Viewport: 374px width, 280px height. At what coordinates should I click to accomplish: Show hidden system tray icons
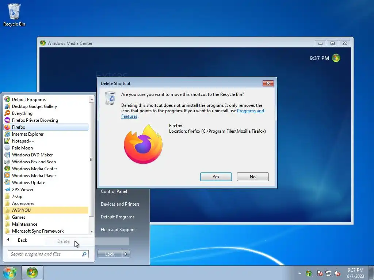point(299,273)
